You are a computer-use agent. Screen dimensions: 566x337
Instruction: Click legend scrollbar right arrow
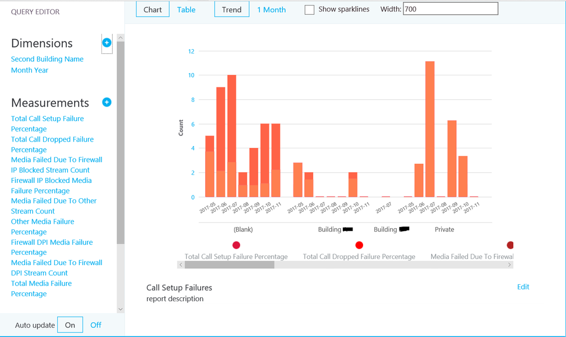click(509, 265)
